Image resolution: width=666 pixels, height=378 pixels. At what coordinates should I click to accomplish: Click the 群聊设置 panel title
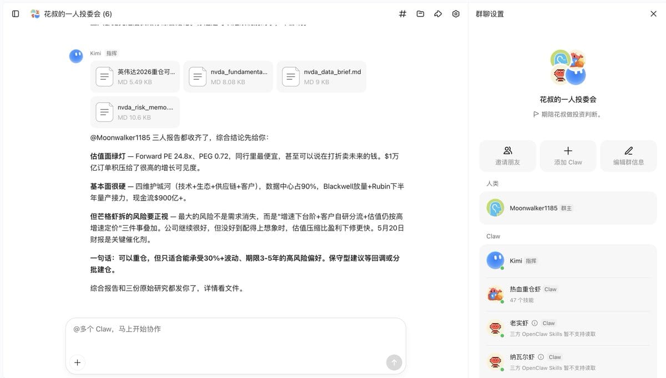coord(490,14)
